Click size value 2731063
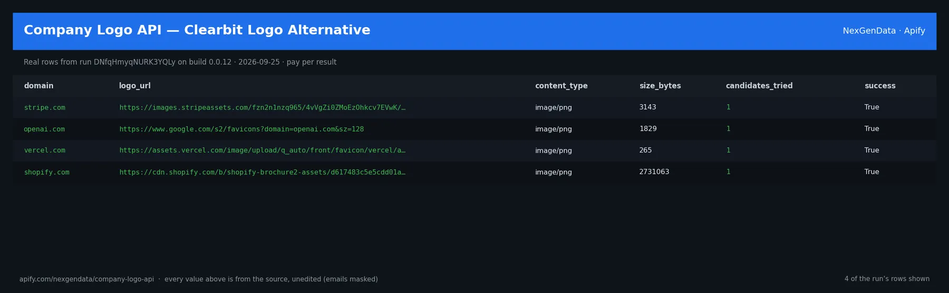This screenshot has height=293, width=949. [x=654, y=172]
